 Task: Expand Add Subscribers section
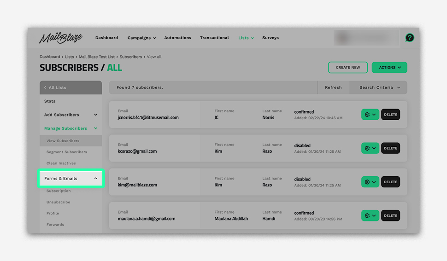(71, 115)
